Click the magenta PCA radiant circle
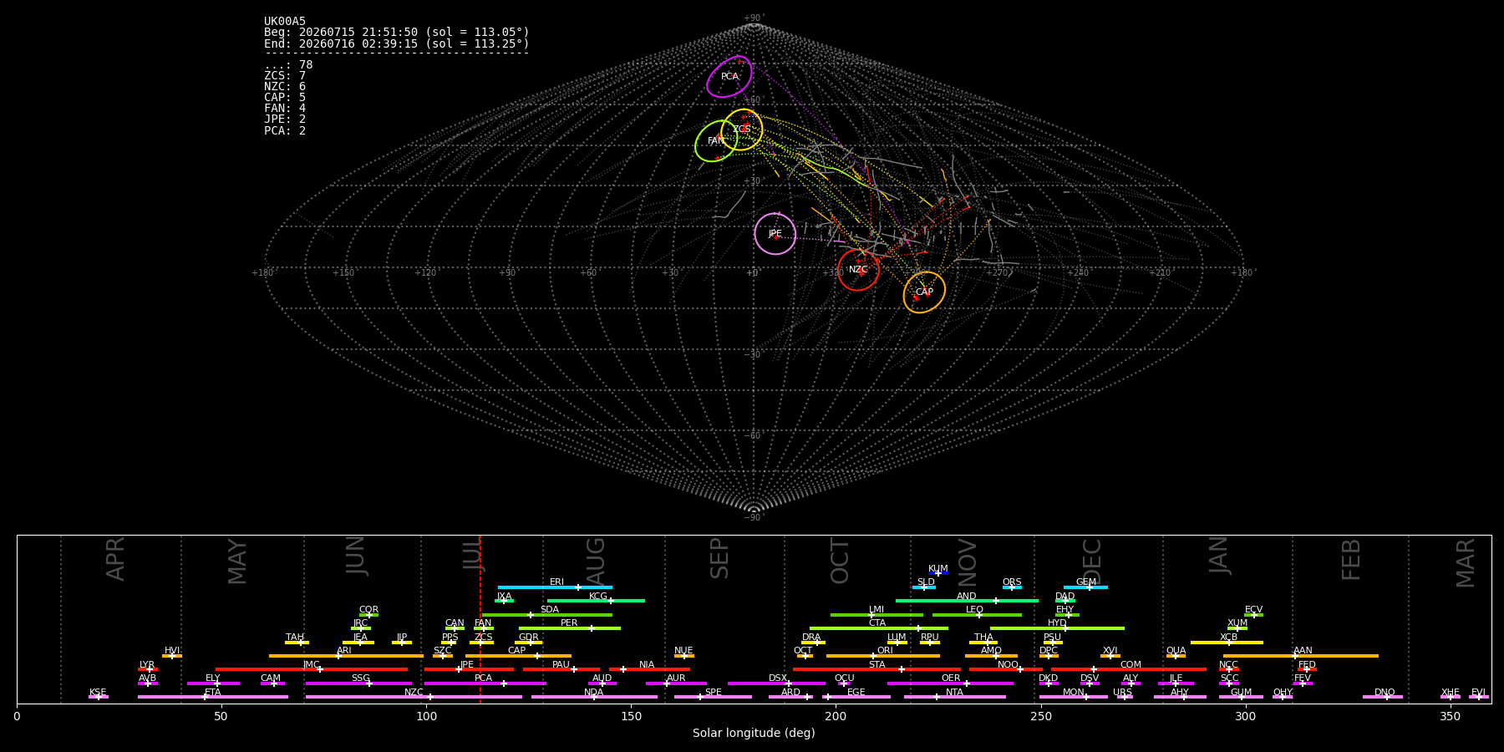Image resolution: width=1504 pixels, height=752 pixels. pos(729,77)
